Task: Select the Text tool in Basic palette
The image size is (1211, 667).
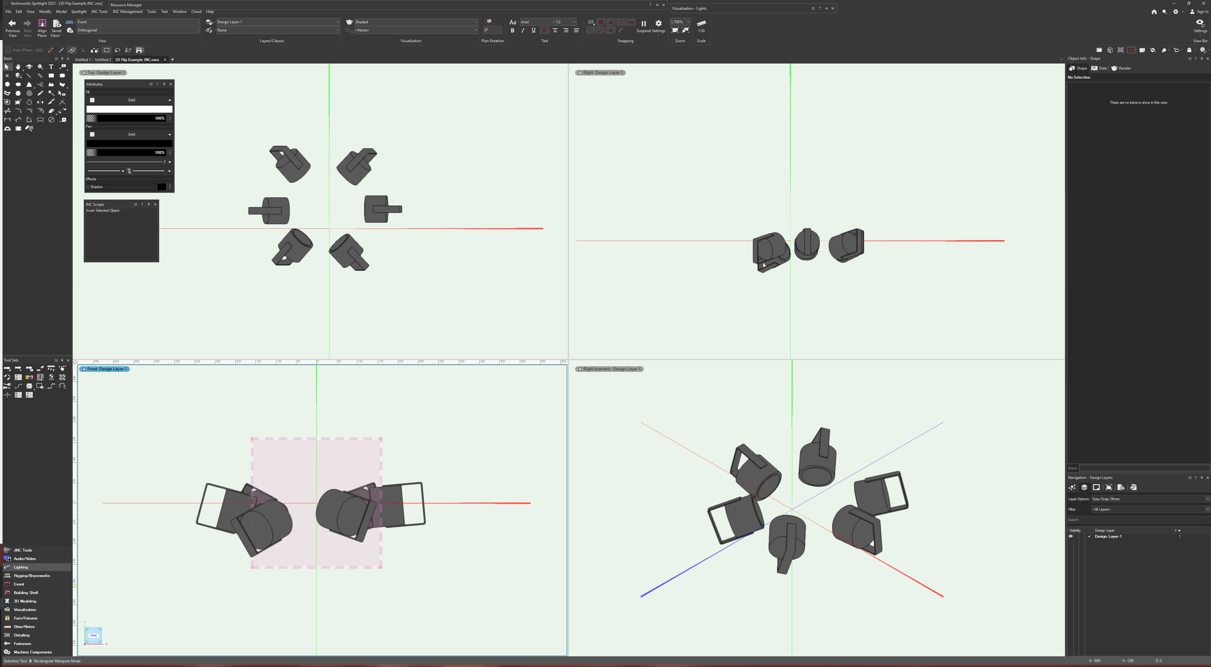Action: pyautogui.click(x=51, y=67)
